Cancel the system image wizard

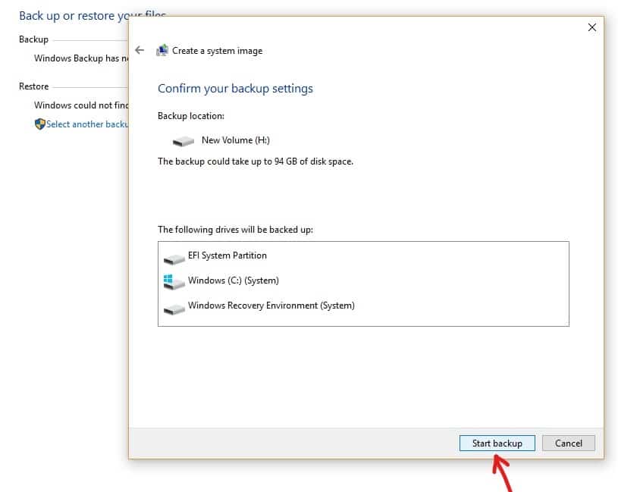(569, 443)
